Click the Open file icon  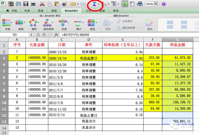pos(18,4)
